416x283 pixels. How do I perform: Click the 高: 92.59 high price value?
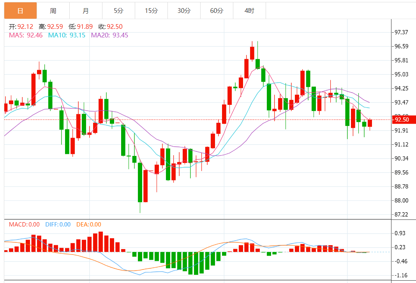(x=51, y=27)
